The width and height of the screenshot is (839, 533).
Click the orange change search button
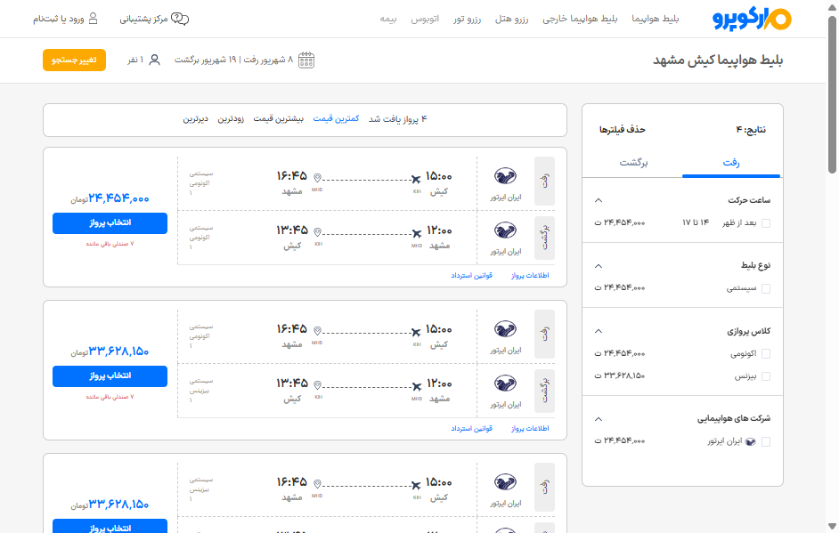(x=75, y=60)
